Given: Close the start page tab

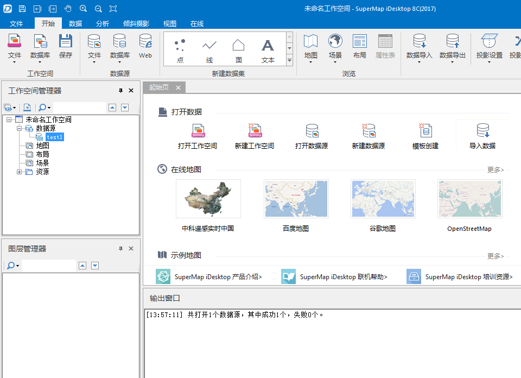Looking at the screenshot, I should 179,88.
